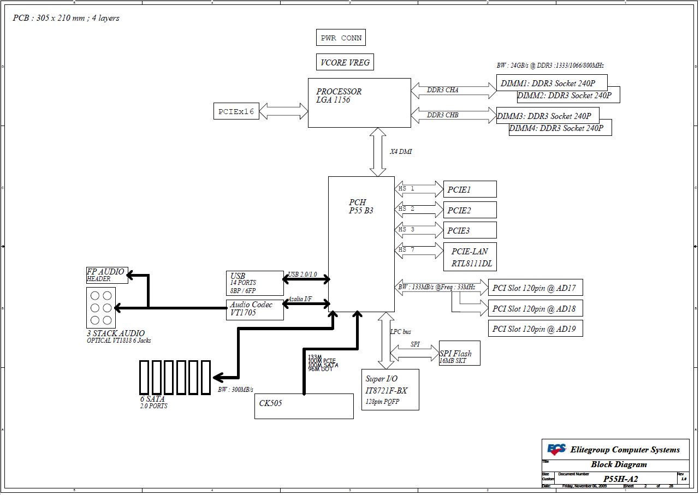Viewport: 700px width, 495px height.
Task: Click the 6 SATA label
Action: point(152,399)
